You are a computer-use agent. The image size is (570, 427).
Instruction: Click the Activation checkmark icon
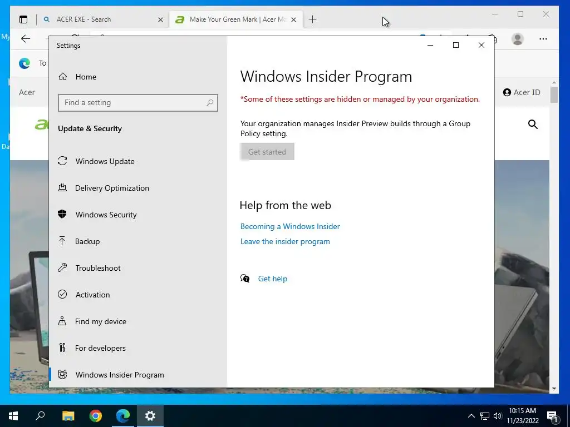pyautogui.click(x=62, y=294)
